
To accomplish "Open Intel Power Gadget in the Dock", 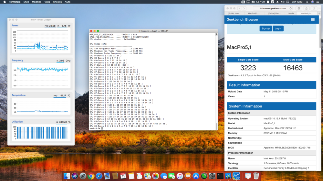I will (236, 176).
